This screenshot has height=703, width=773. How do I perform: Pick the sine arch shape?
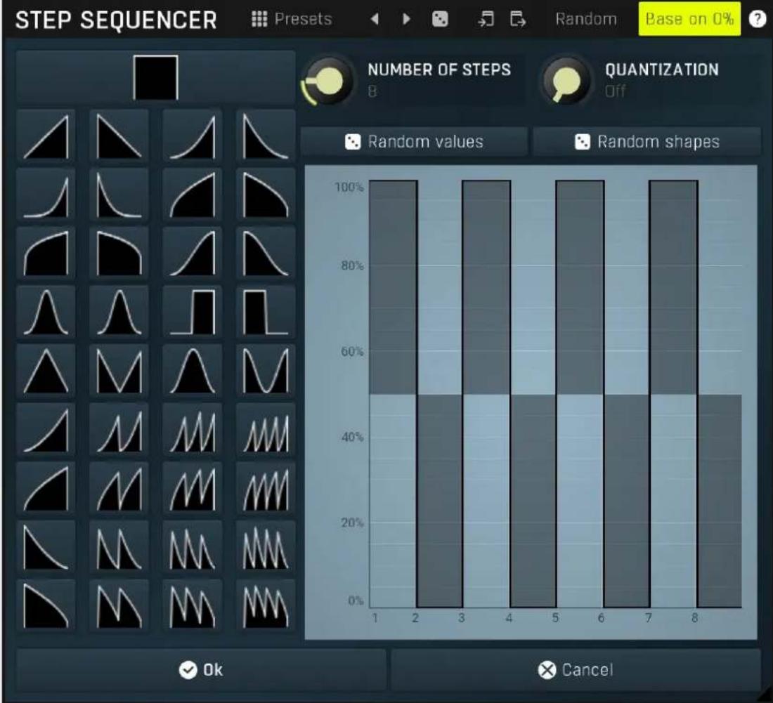coord(193,371)
